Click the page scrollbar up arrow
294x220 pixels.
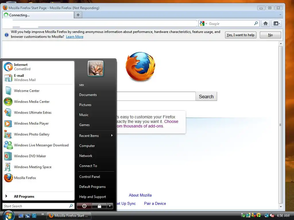pos(281,44)
